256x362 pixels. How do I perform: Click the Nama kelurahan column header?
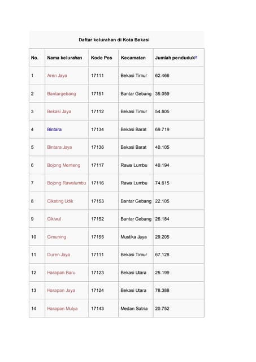[64, 58]
